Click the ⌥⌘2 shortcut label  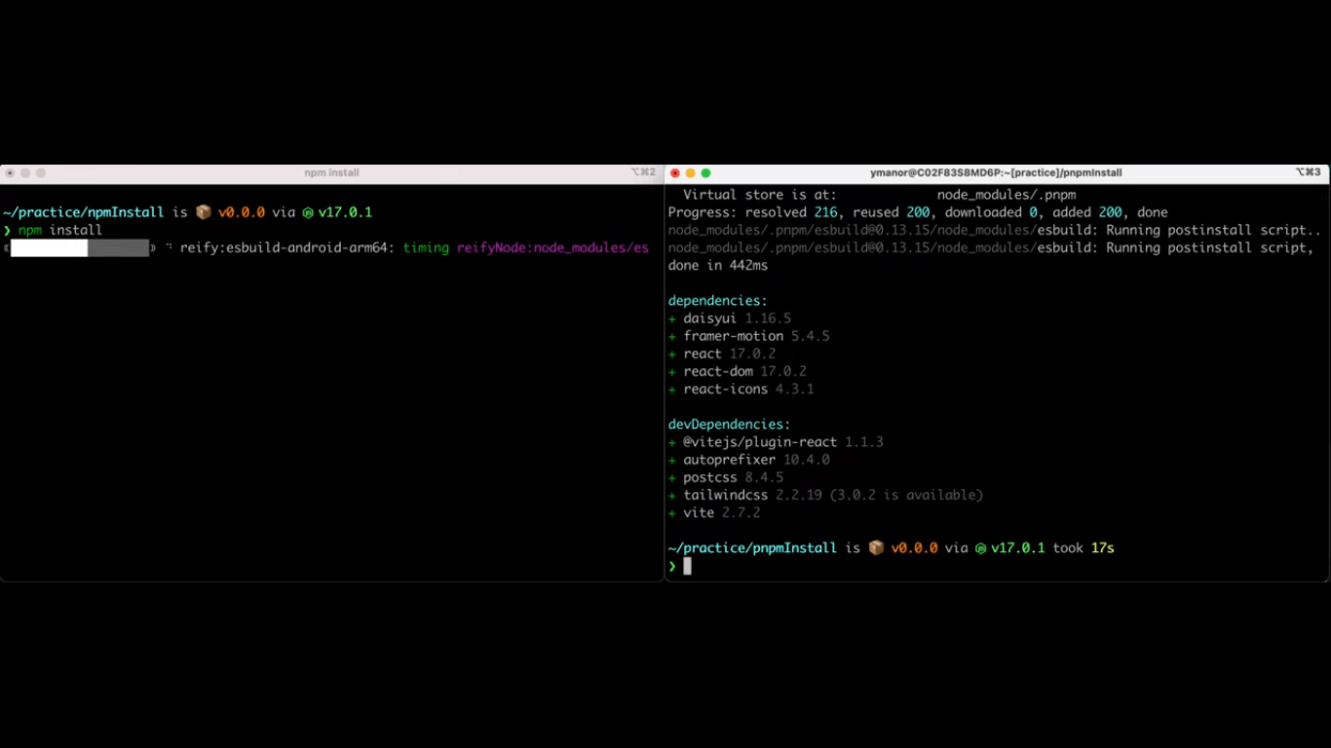click(x=643, y=172)
